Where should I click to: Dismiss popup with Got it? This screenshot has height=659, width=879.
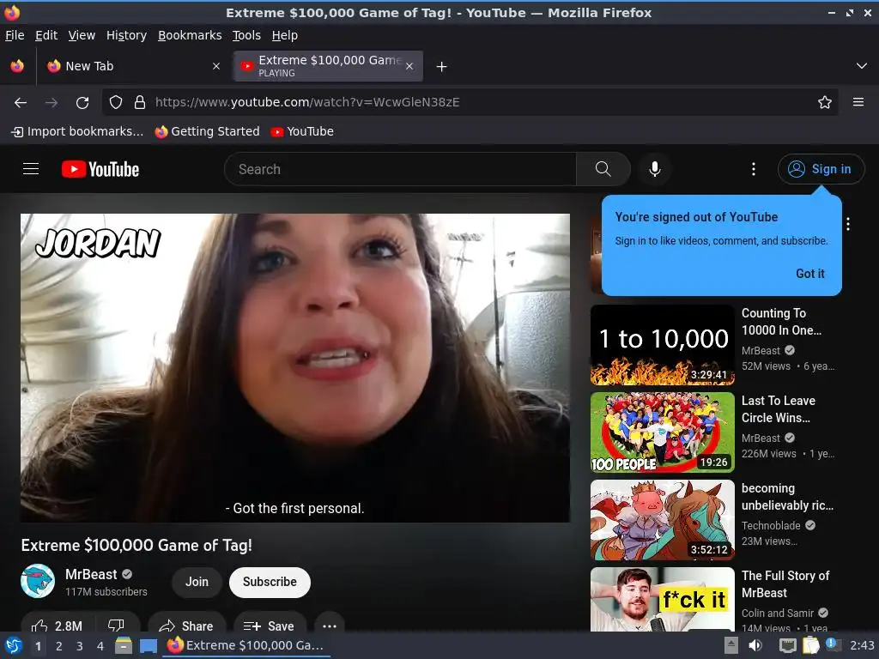click(x=810, y=274)
